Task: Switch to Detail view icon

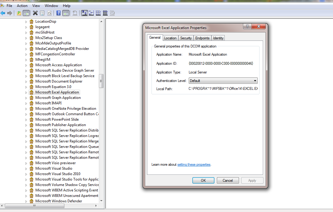Action: click(x=105, y=13)
